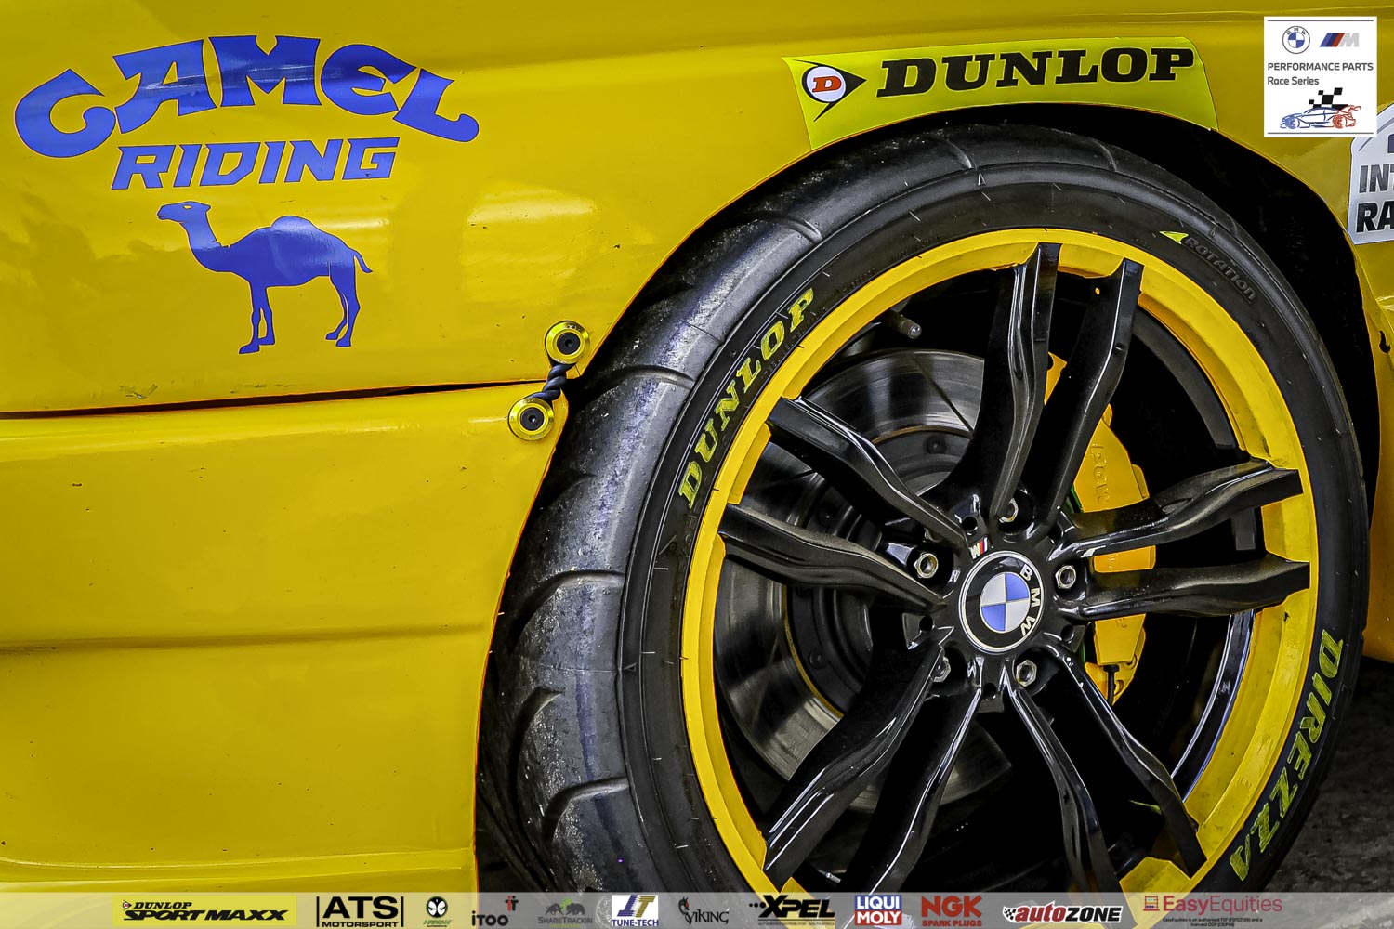1394x929 pixels.
Task: Open the AutoZone sponsor logo
Action: [1062, 913]
